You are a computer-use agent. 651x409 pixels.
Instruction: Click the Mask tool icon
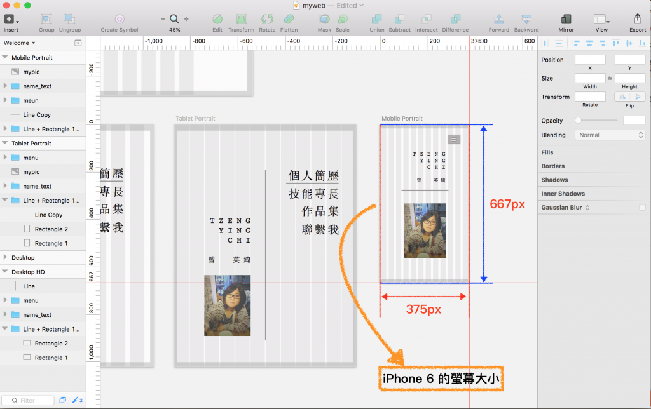click(x=325, y=19)
